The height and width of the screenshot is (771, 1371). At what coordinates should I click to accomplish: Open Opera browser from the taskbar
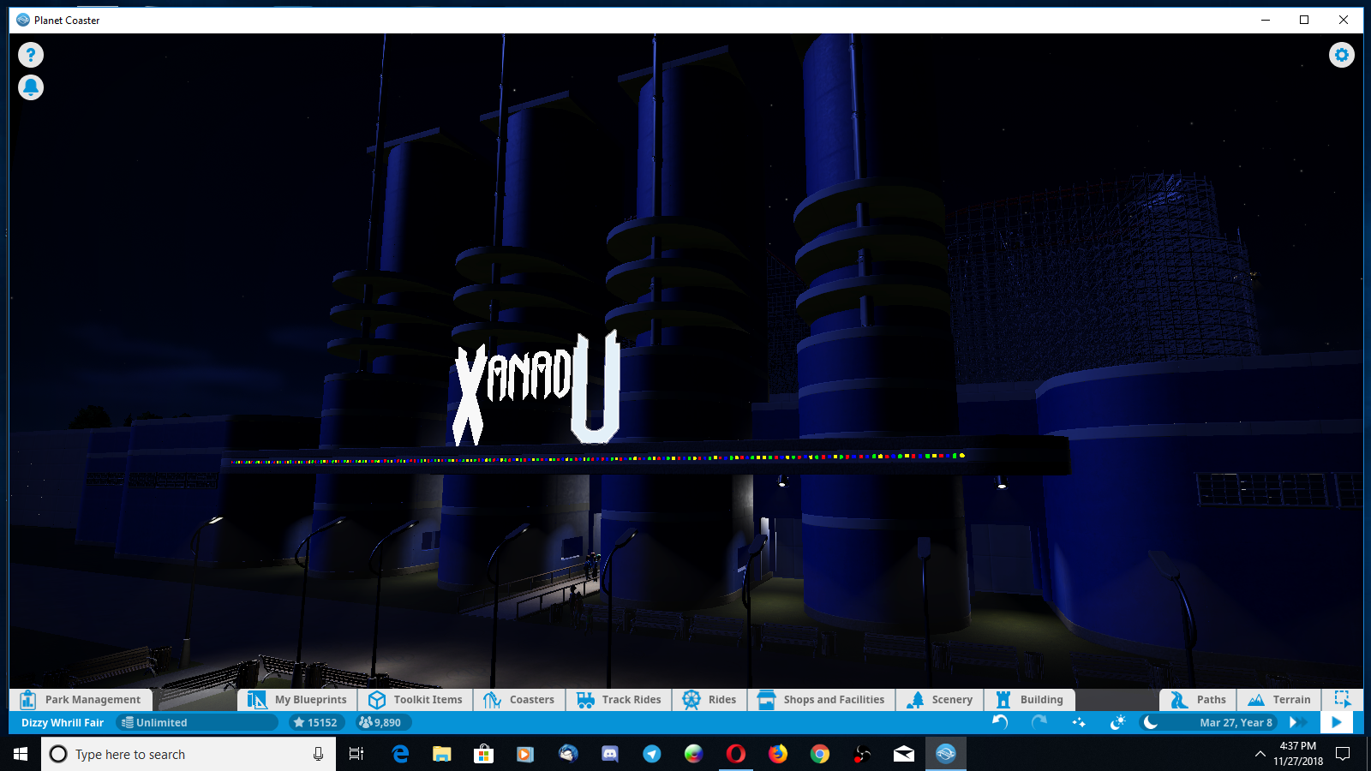tap(736, 754)
